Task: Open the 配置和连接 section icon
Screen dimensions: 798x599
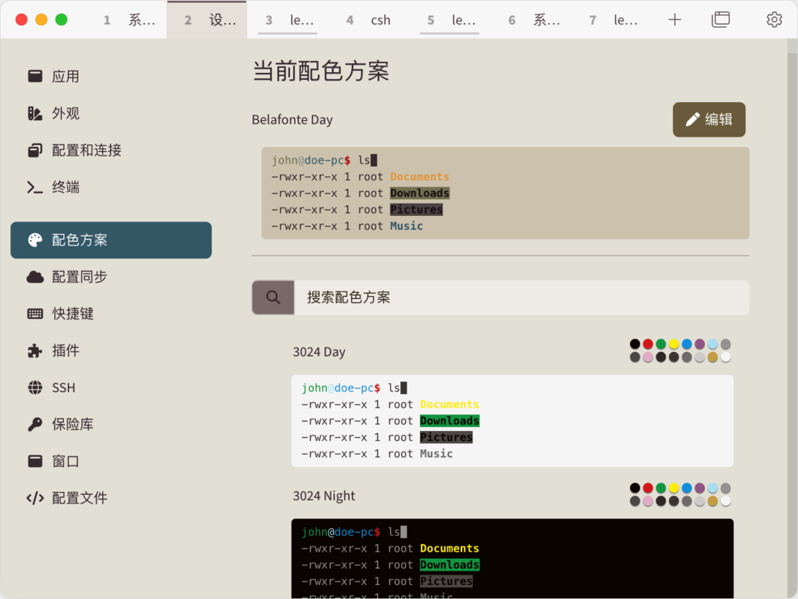Action: (35, 150)
